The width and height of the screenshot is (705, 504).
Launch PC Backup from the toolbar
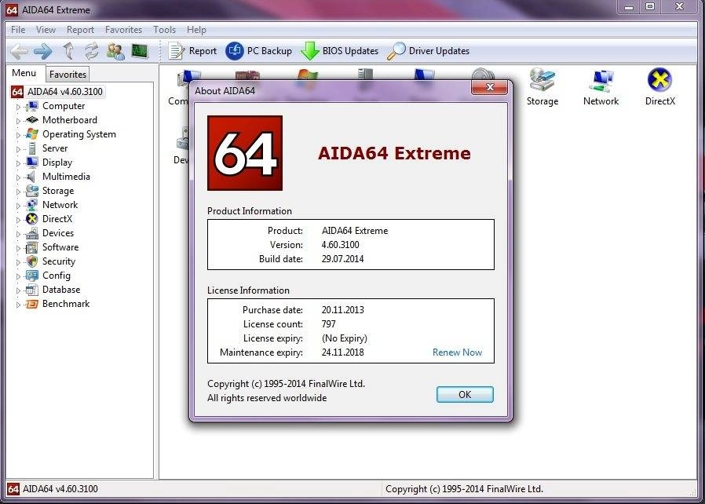click(x=258, y=51)
